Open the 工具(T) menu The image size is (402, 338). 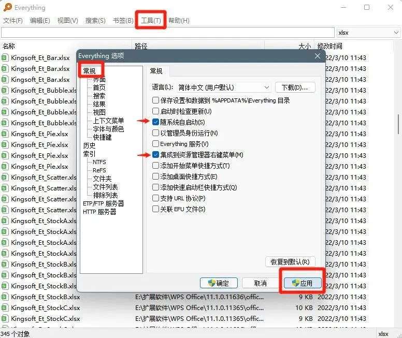click(x=151, y=21)
